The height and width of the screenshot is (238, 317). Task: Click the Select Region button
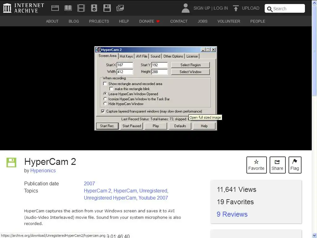[x=190, y=65]
